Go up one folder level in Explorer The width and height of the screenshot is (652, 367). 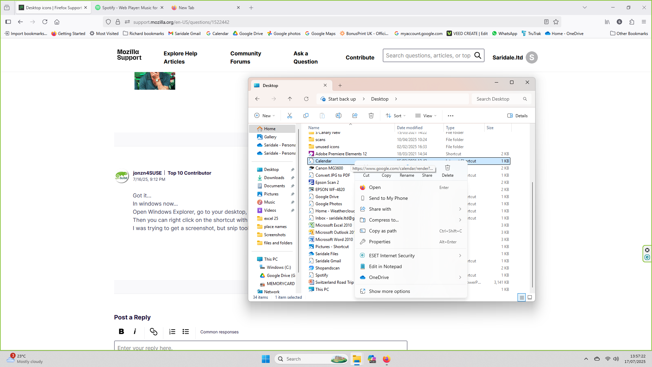290,99
